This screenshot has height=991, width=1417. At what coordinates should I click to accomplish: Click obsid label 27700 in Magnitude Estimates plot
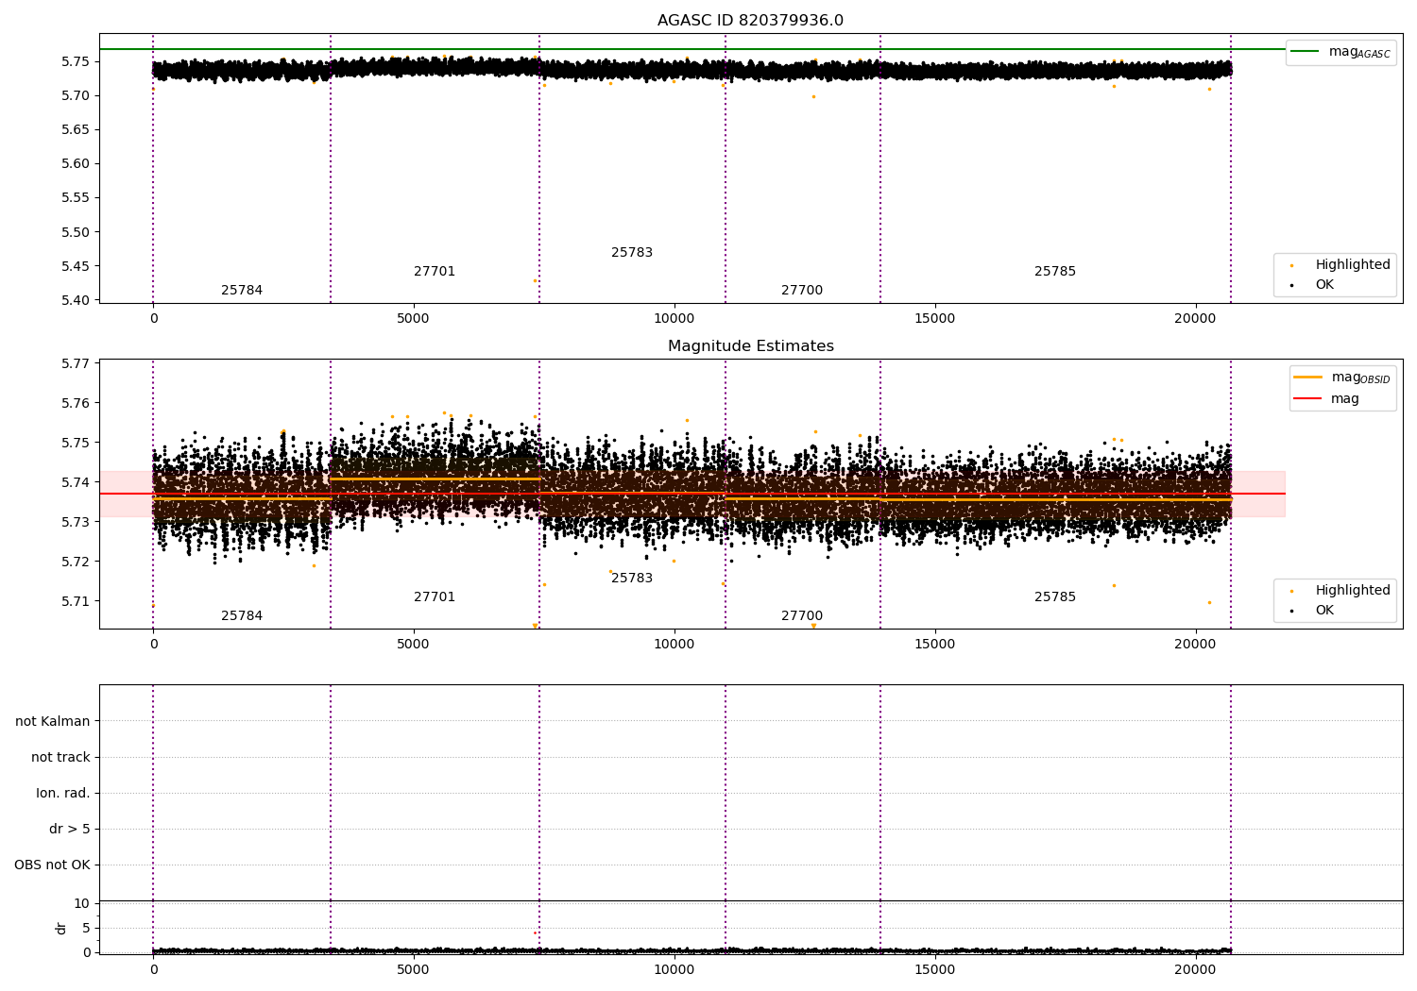pos(802,616)
